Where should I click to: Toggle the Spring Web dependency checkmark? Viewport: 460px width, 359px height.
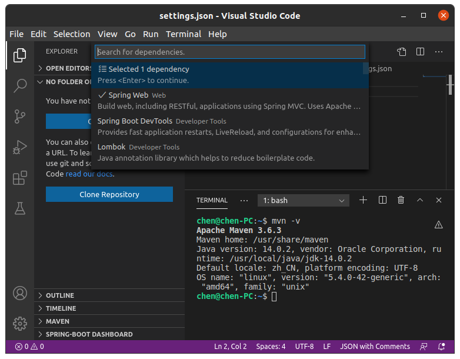pos(102,95)
